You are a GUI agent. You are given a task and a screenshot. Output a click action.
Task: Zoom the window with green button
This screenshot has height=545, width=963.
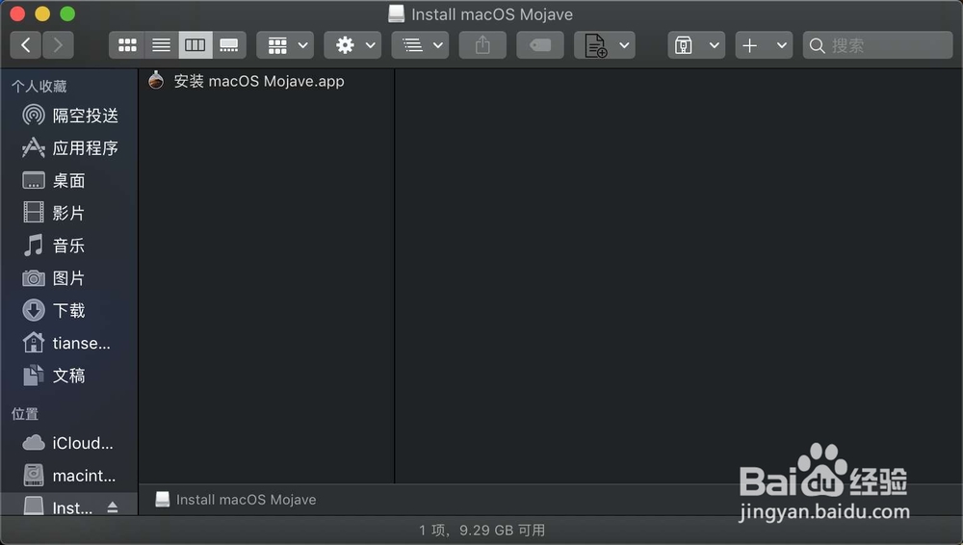click(x=67, y=13)
